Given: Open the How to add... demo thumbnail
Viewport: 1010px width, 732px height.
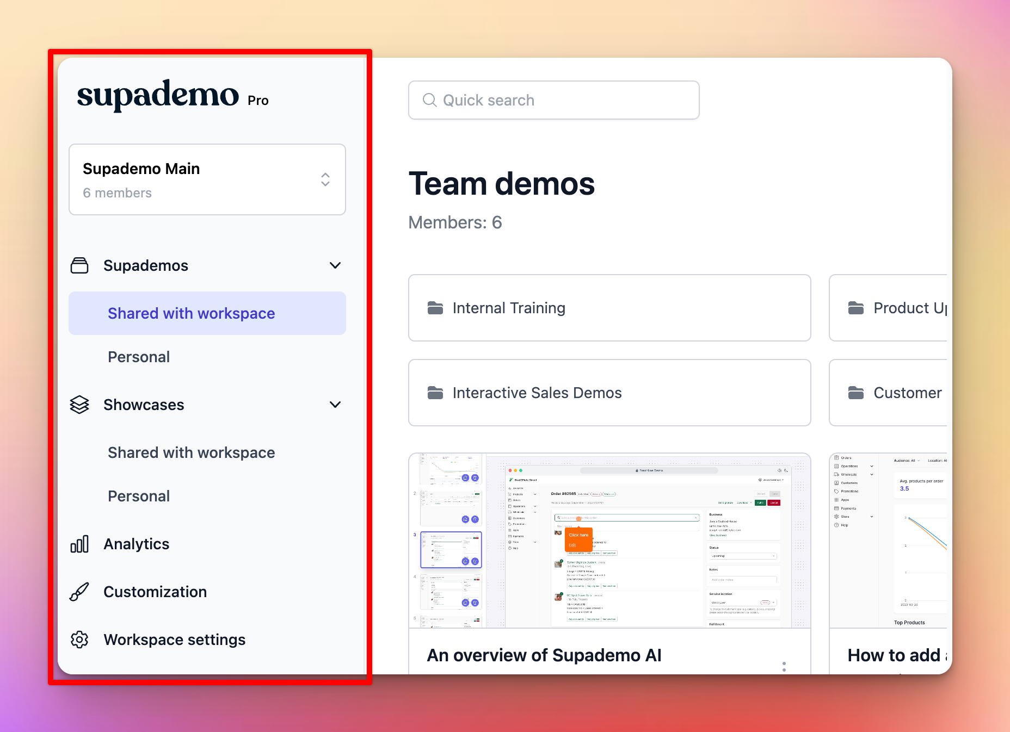Looking at the screenshot, I should click(x=888, y=541).
